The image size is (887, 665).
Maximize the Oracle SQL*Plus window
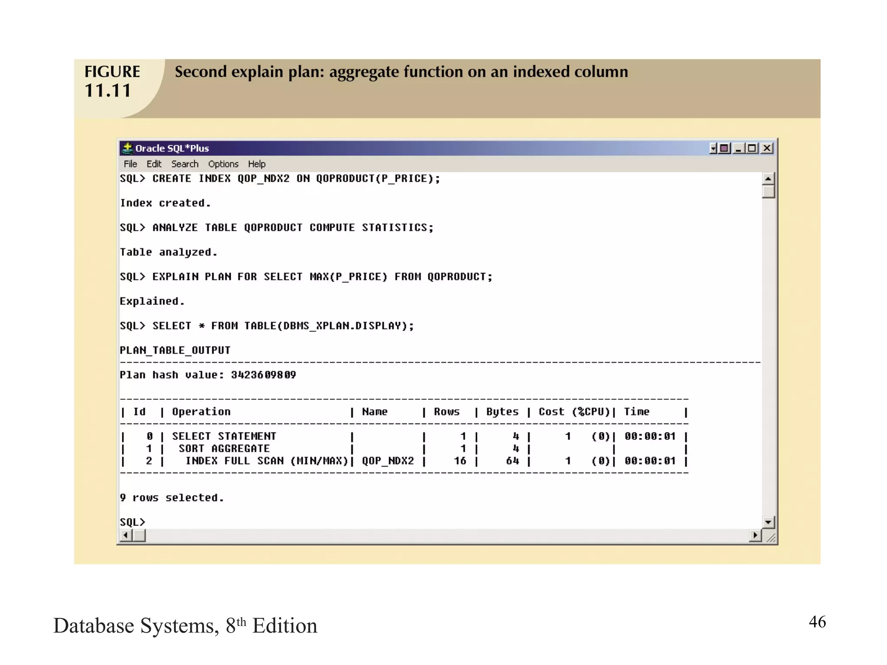tap(752, 148)
